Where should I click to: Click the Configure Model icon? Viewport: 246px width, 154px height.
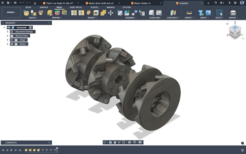click(x=151, y=13)
